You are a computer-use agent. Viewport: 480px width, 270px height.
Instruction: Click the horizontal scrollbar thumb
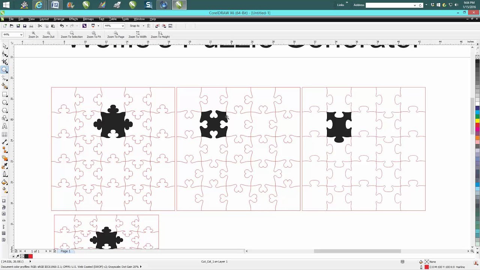(x=357, y=251)
